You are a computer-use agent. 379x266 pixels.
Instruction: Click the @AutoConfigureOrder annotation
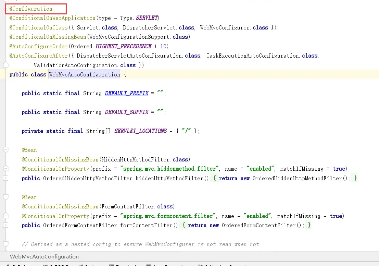click(38, 46)
